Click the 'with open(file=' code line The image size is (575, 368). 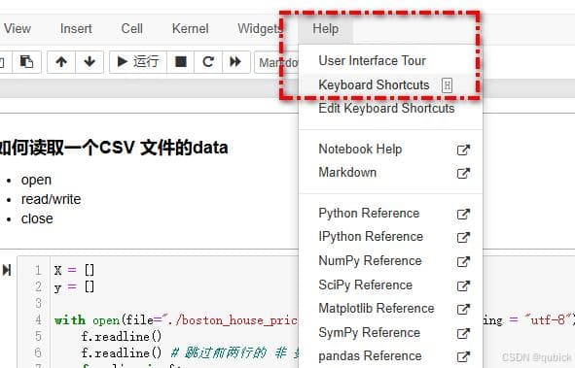point(176,320)
